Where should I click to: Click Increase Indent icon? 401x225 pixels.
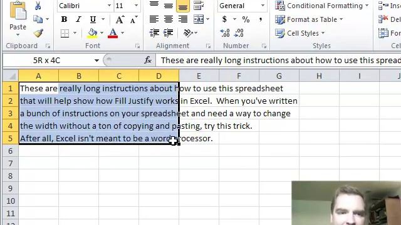(169, 33)
